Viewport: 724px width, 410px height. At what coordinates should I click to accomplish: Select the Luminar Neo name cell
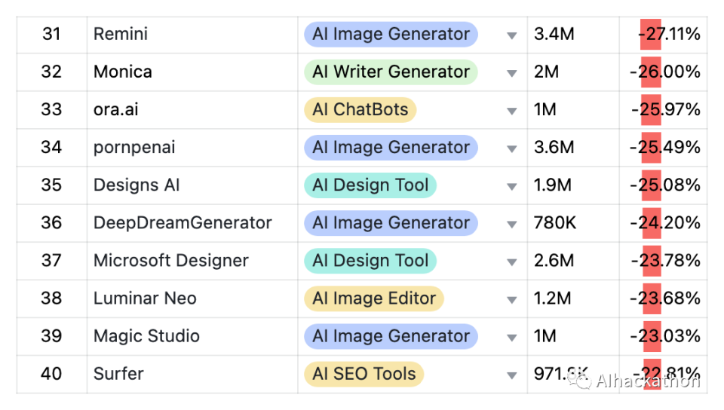[x=145, y=298]
